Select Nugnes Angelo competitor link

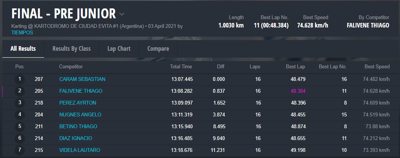point(80,114)
